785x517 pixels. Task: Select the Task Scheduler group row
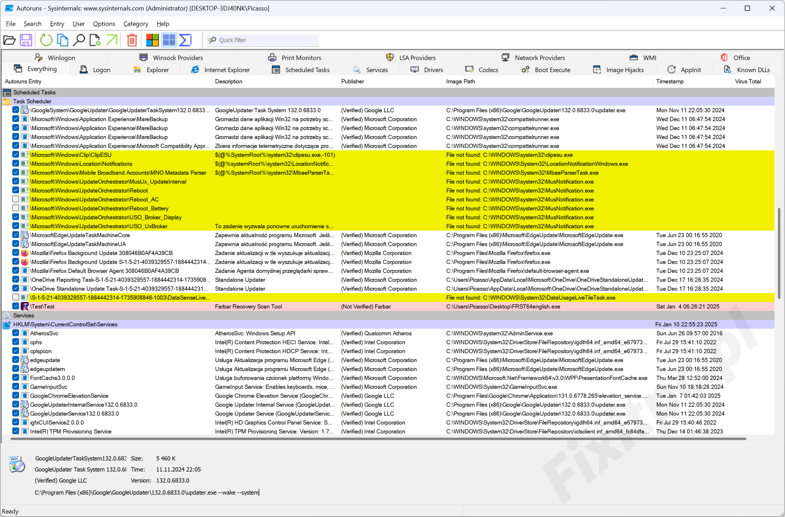pos(388,101)
